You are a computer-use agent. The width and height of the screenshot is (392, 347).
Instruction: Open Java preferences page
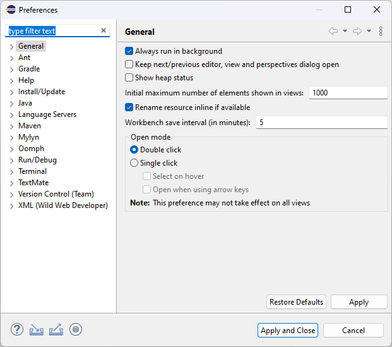[25, 103]
